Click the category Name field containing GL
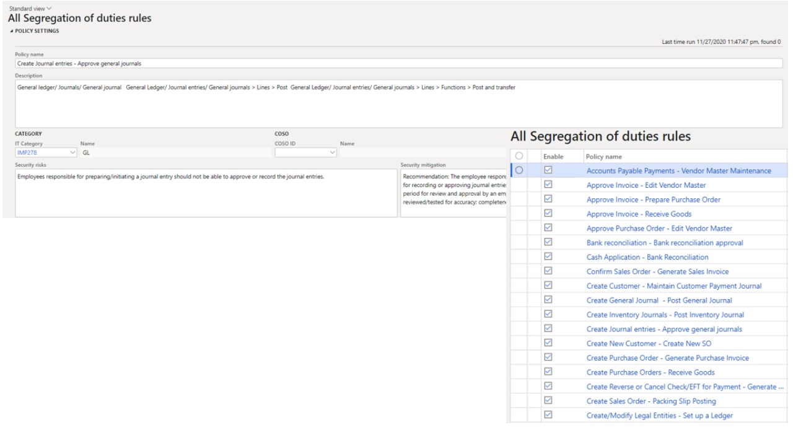793x446 pixels. (x=176, y=152)
